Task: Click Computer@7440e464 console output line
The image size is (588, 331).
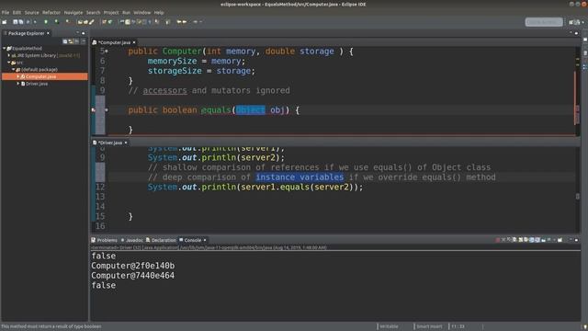Action: [132, 276]
